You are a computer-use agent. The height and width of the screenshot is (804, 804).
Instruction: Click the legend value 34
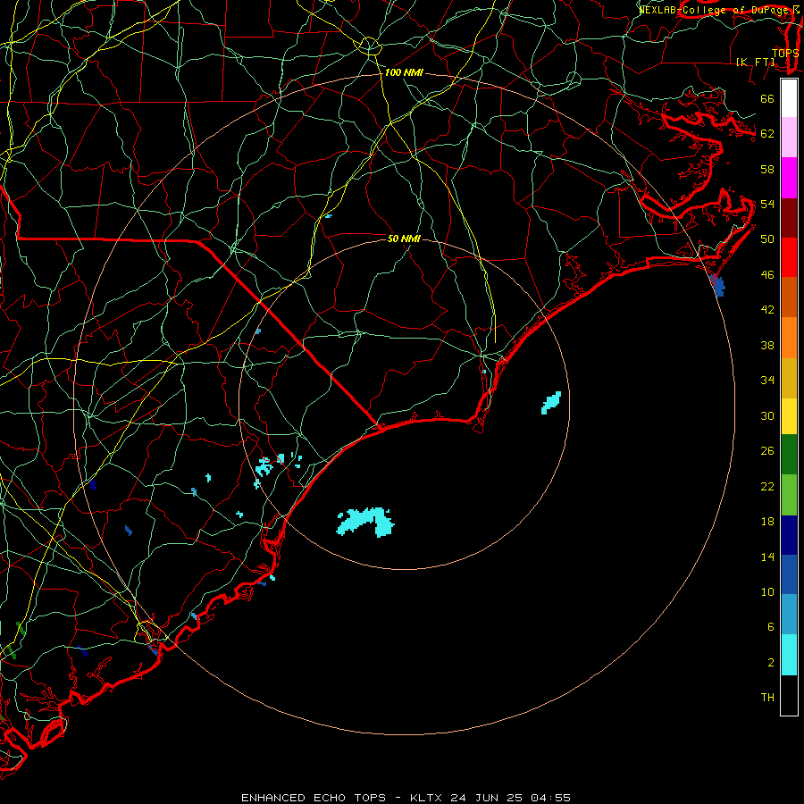tap(767, 381)
